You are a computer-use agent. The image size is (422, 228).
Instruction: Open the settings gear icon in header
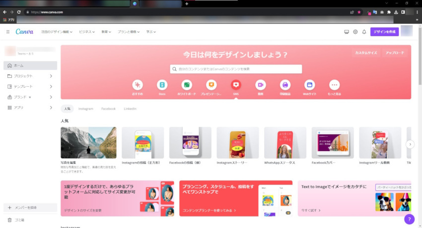pos(355,32)
